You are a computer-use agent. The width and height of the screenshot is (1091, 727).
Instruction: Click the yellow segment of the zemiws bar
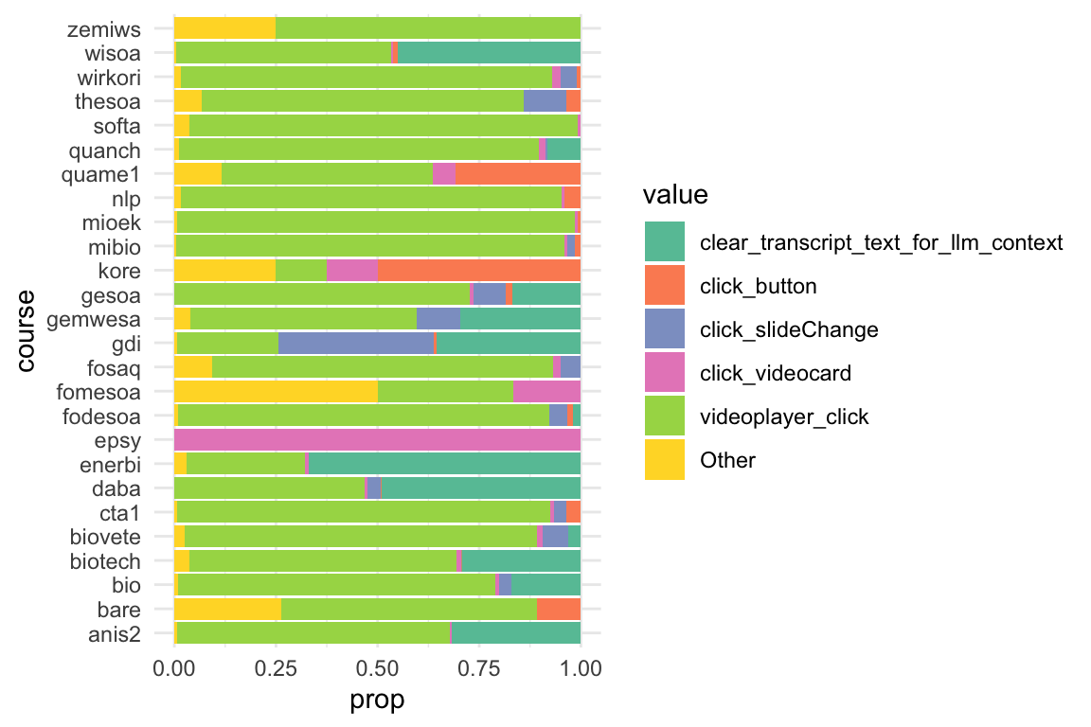click(x=224, y=28)
